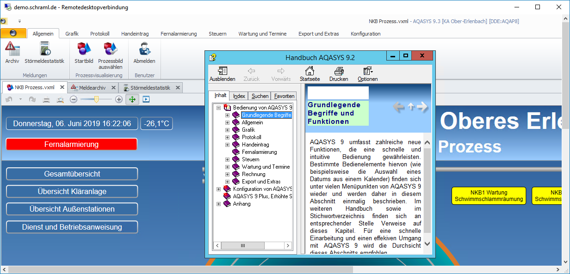The height and width of the screenshot is (274, 570).
Task: Select Export und Extras in the help tree
Action: point(261,182)
